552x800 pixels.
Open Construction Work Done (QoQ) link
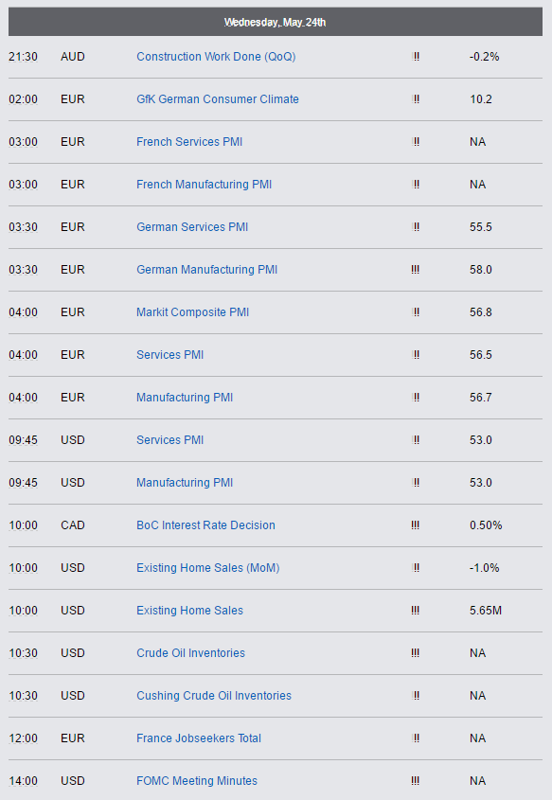click(216, 57)
